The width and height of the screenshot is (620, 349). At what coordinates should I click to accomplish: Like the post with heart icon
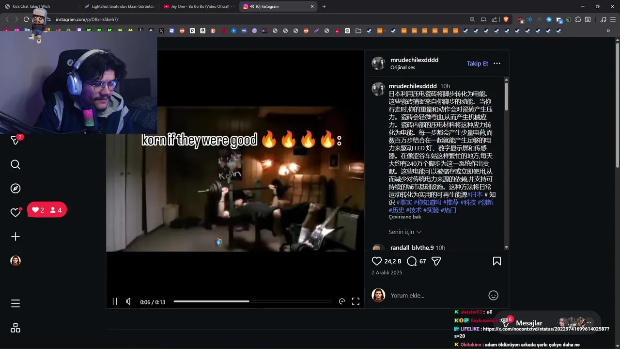pos(377,261)
